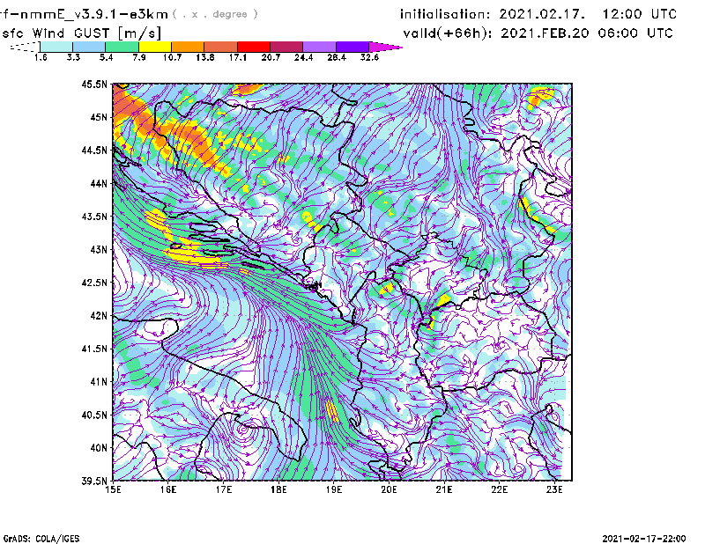Click the magenta arrow end of colorbar
This screenshot has height=544, width=705.
coord(385,47)
